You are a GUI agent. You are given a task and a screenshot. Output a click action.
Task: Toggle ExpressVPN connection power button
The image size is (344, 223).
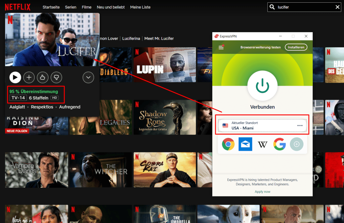pyautogui.click(x=262, y=86)
